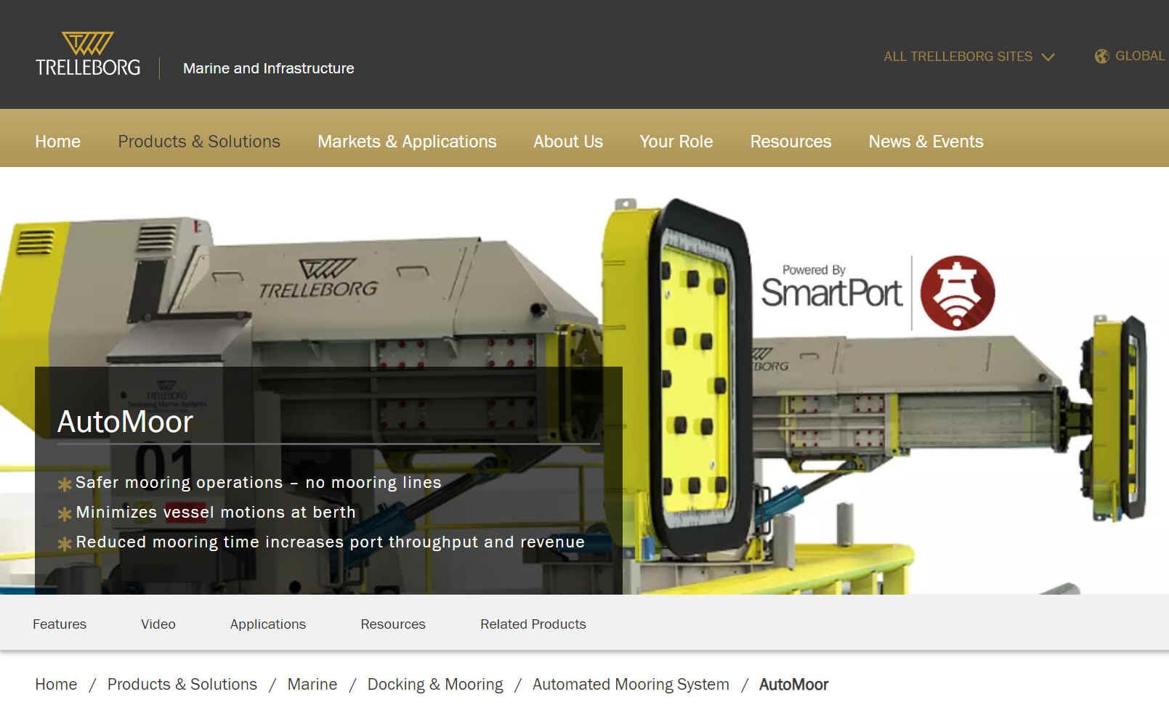The image size is (1169, 705).
Task: Jump to Applications section tab
Action: (x=268, y=624)
